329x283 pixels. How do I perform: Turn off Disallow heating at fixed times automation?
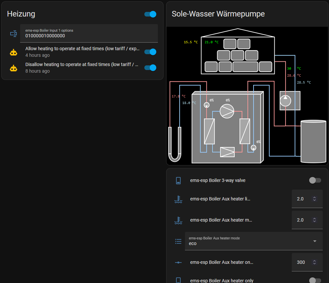tap(150, 68)
